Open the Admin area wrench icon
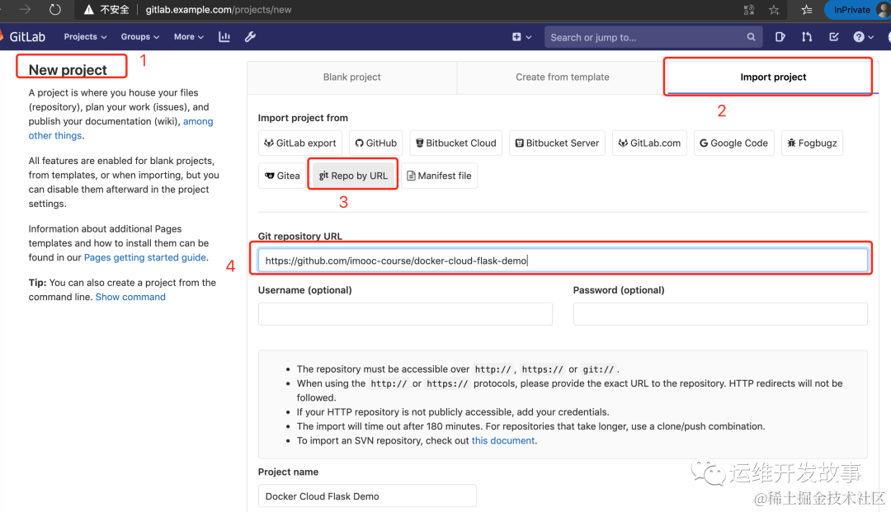891x512 pixels. tap(250, 36)
